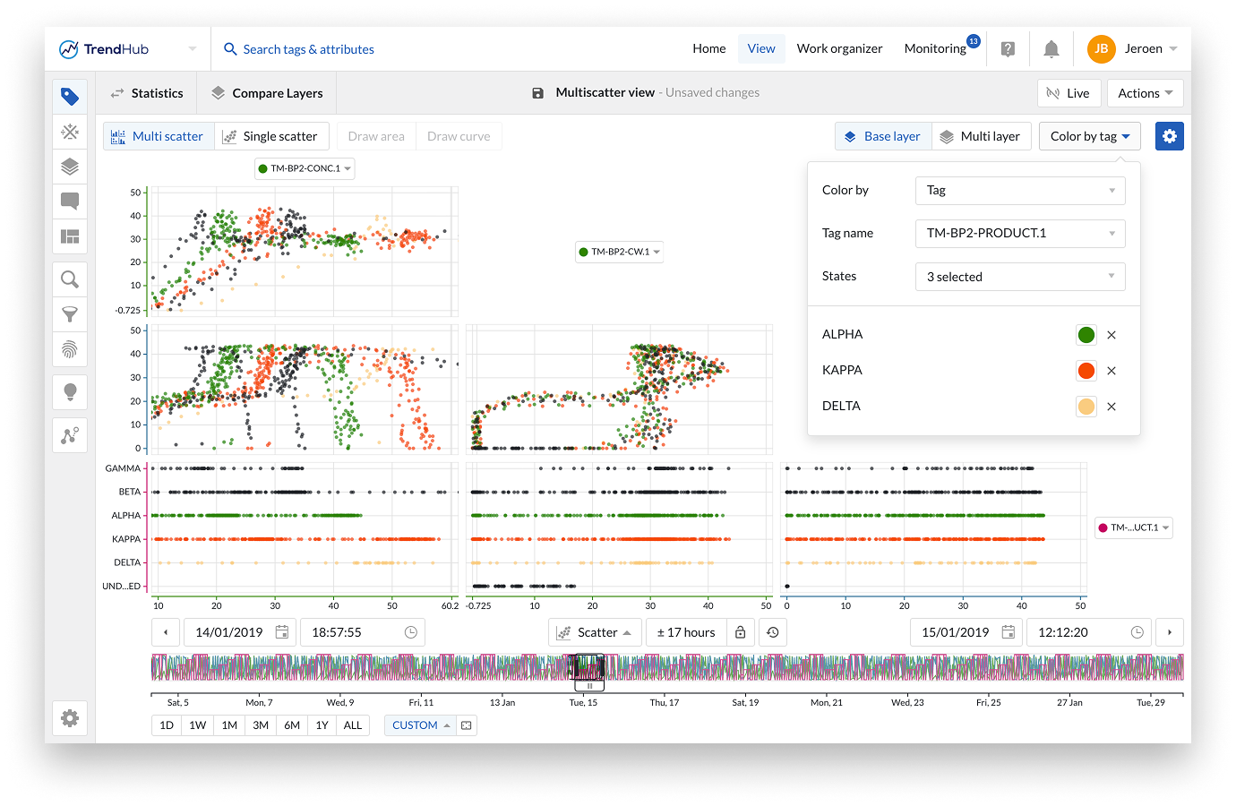
Task: Toggle to Multi layer display
Action: click(x=981, y=136)
